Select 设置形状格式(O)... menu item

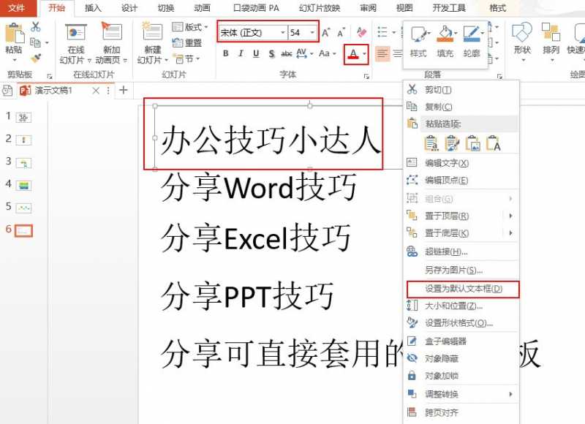point(461,323)
